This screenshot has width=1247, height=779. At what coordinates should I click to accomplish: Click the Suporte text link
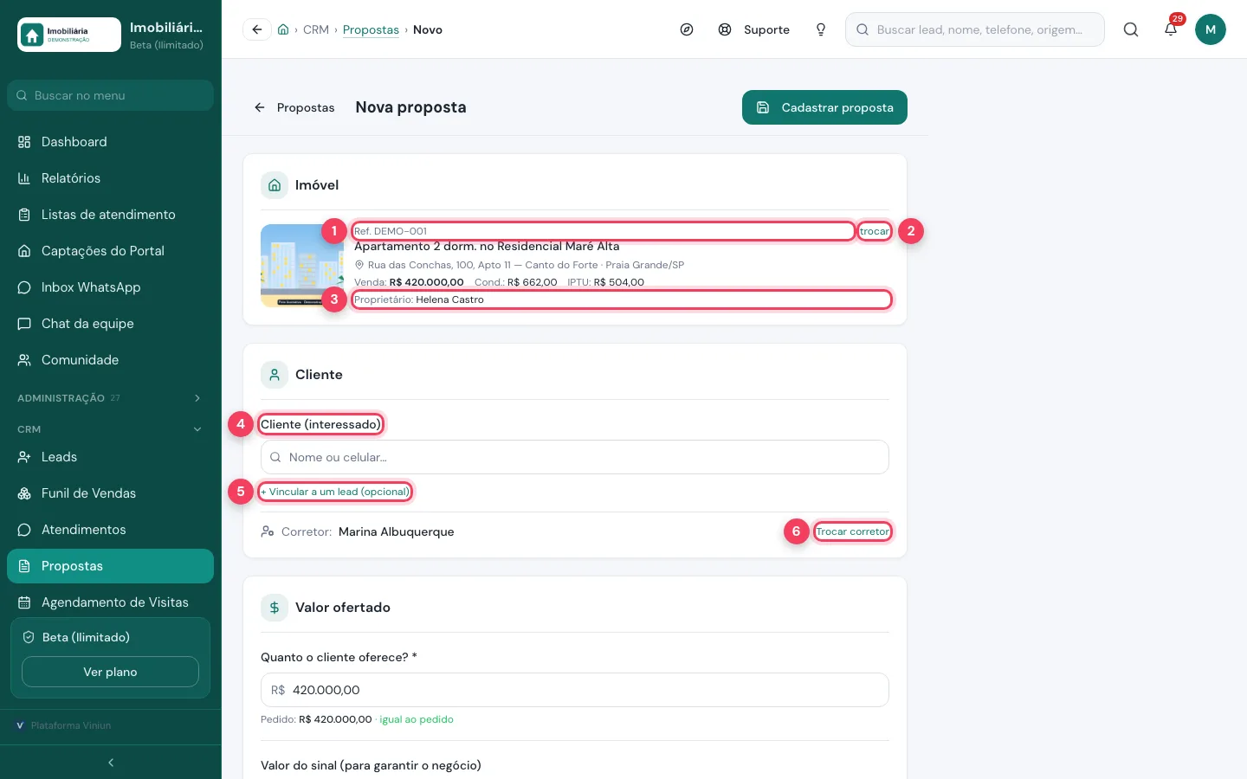click(766, 29)
